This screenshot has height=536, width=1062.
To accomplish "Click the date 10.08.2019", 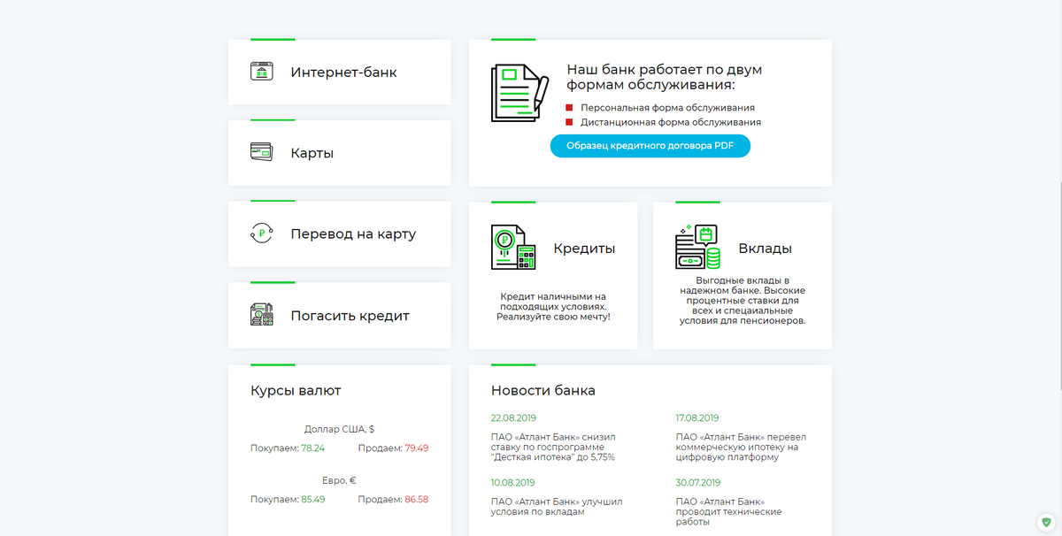I will pyautogui.click(x=513, y=483).
